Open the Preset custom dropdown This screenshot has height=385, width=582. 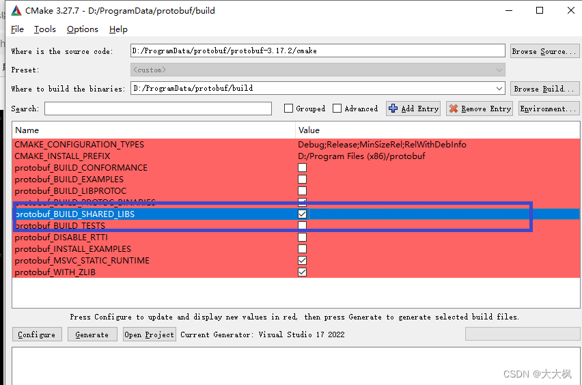(x=318, y=70)
